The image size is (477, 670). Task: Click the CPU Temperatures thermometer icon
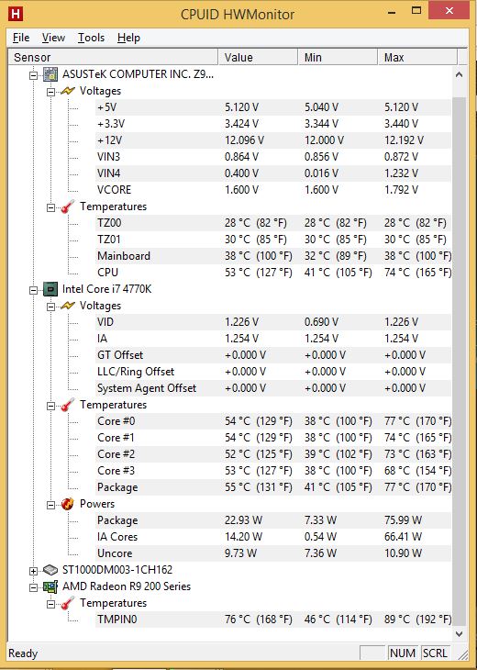pyautogui.click(x=68, y=405)
